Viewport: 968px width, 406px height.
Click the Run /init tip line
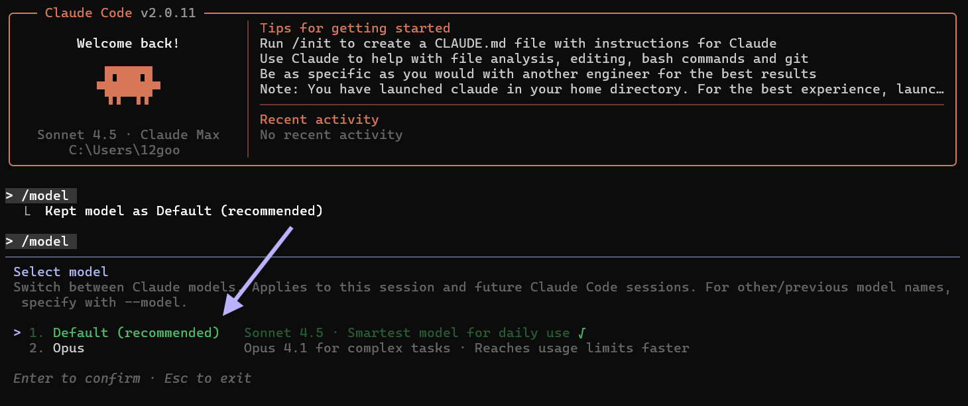[x=517, y=44]
